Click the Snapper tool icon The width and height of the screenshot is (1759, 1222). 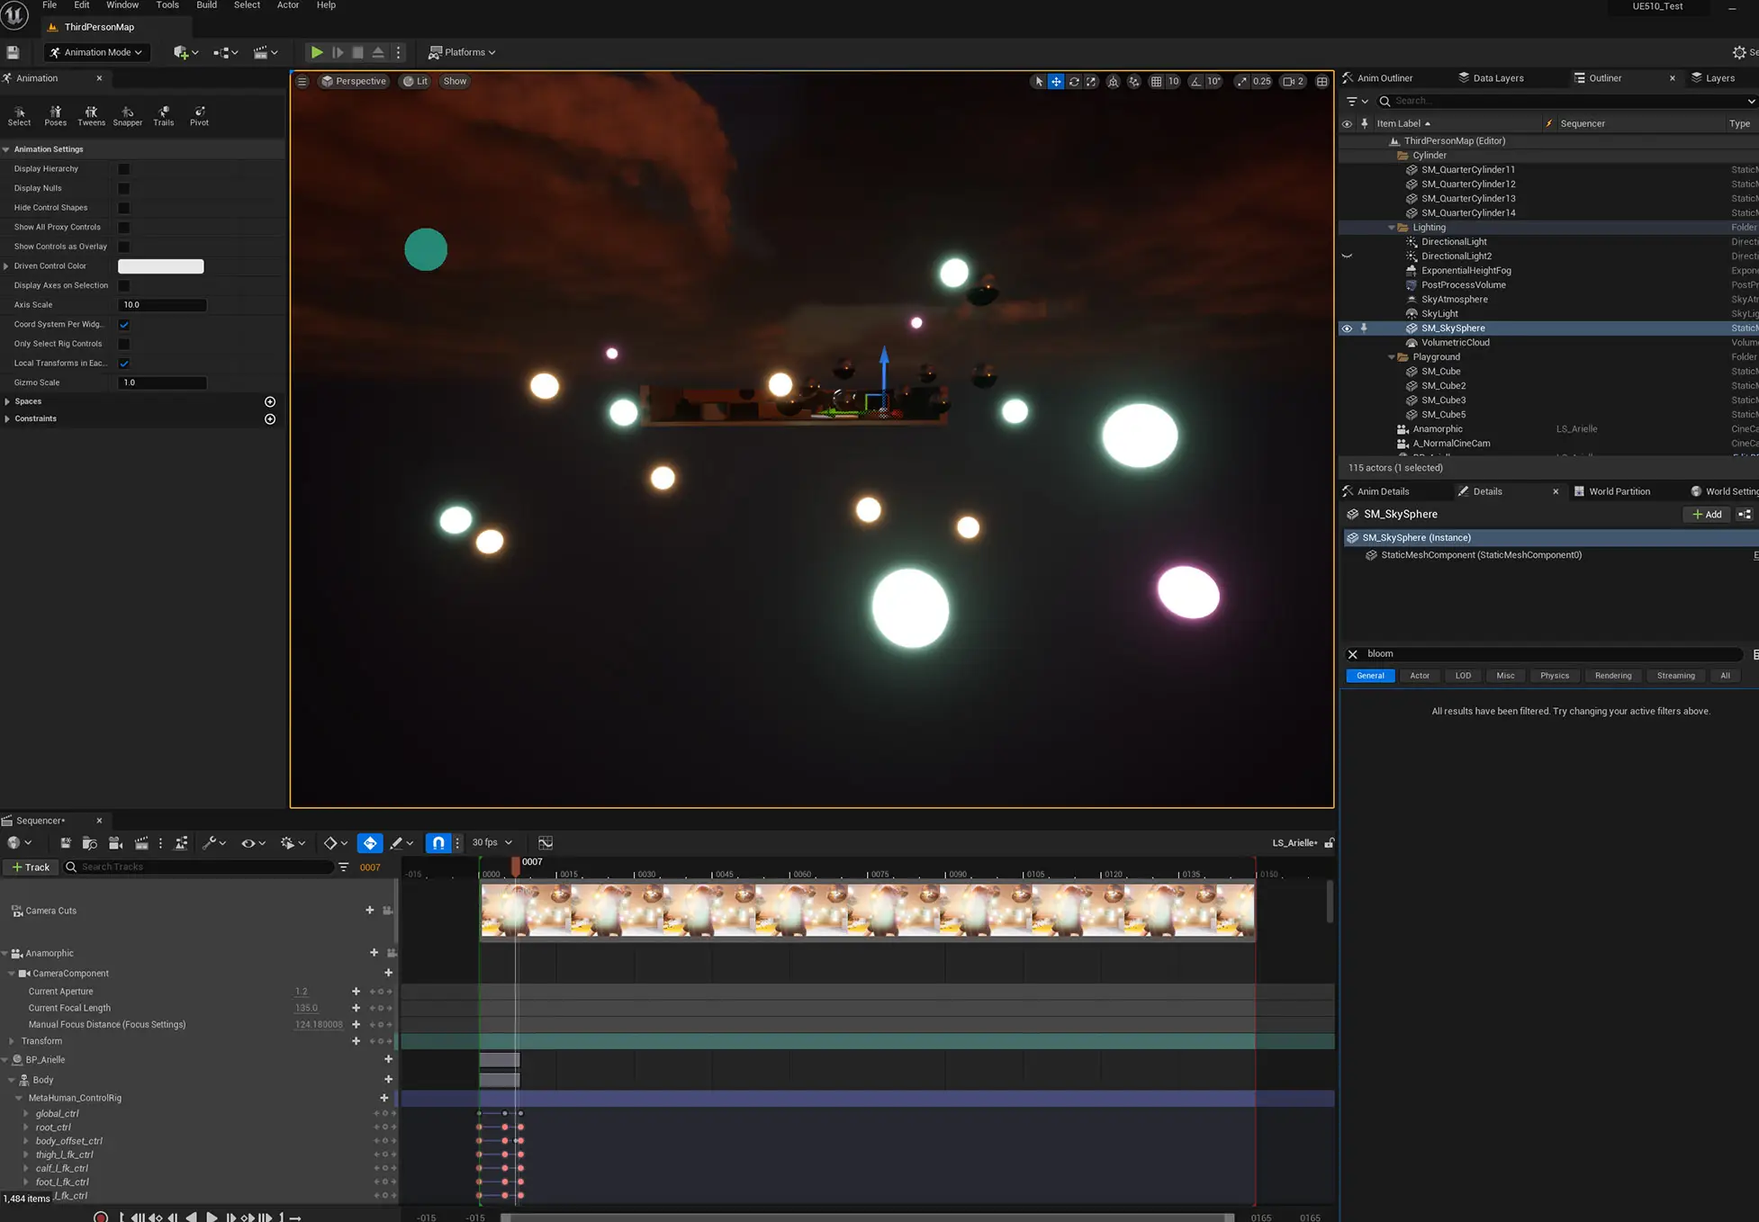click(127, 115)
